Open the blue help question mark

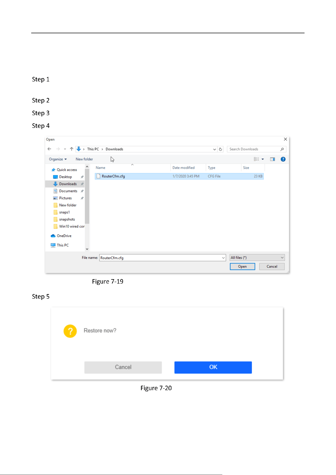click(x=283, y=159)
